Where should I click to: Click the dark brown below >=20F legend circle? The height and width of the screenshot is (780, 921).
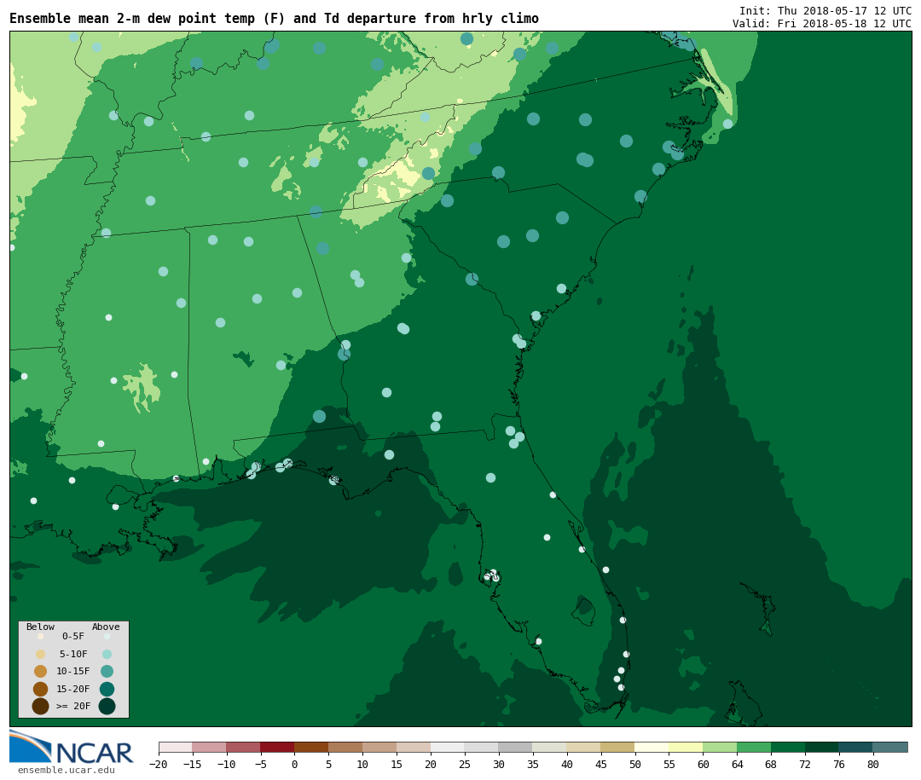coord(41,706)
